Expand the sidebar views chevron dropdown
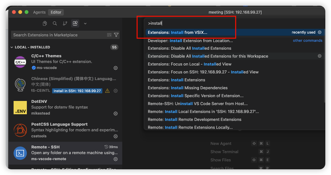Screen dimensions: 331x175 [85, 23]
